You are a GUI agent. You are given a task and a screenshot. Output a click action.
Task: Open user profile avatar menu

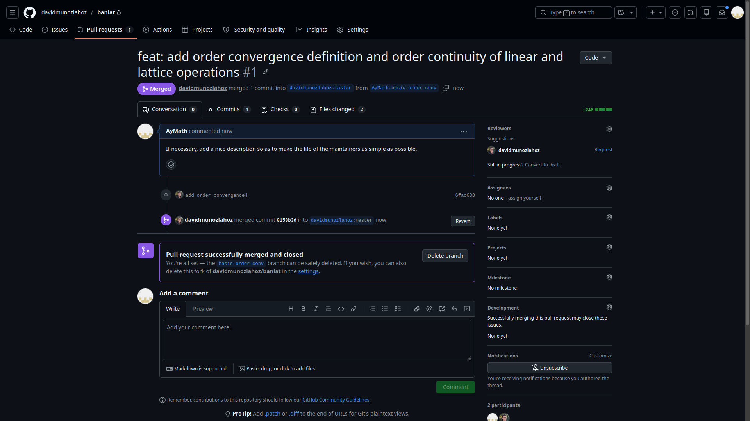click(x=737, y=12)
